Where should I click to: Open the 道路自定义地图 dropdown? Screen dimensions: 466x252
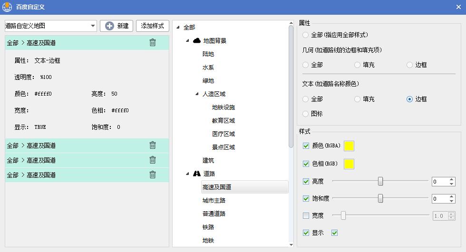tap(93, 26)
